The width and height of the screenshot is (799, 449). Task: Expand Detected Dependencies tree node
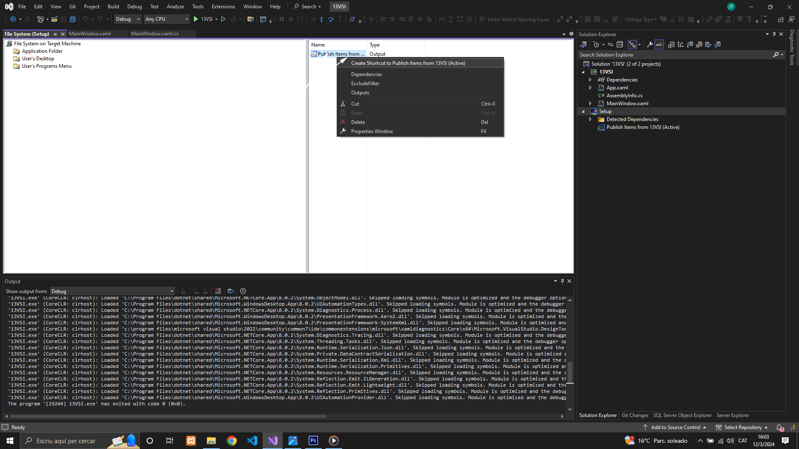pyautogui.click(x=590, y=119)
